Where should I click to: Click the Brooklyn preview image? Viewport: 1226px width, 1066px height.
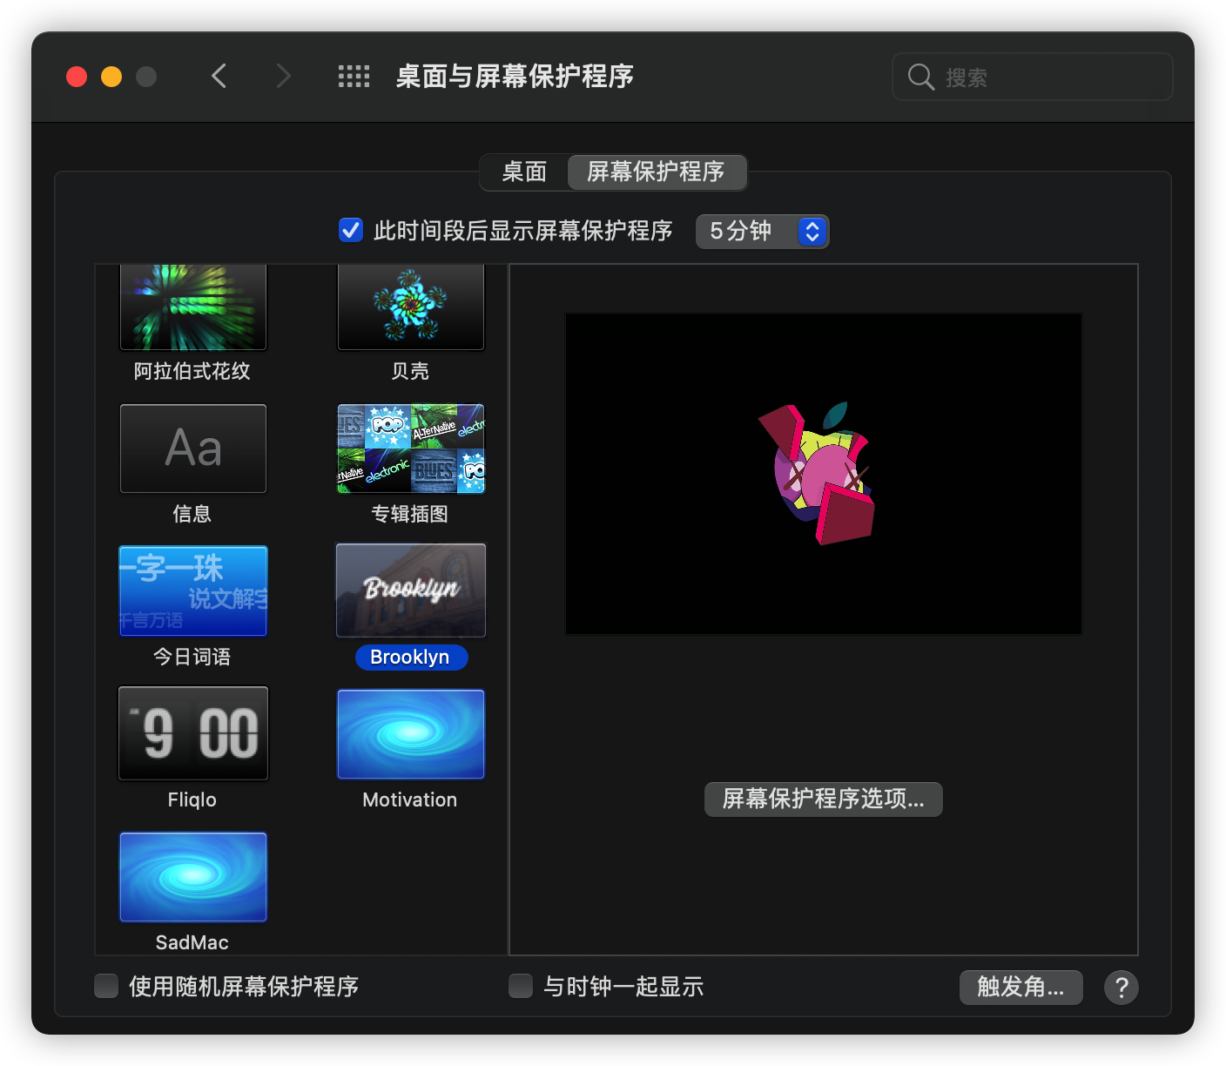[x=824, y=474]
